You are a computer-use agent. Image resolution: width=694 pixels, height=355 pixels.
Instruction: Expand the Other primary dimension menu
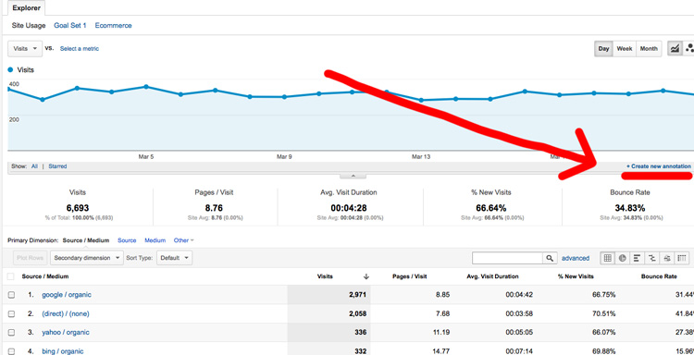point(184,240)
